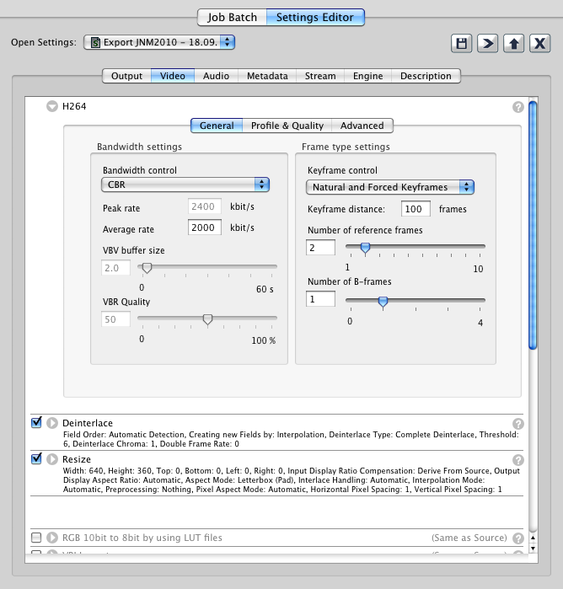This screenshot has height=589, width=563.
Task: Open the Engine tab
Action: (x=368, y=76)
